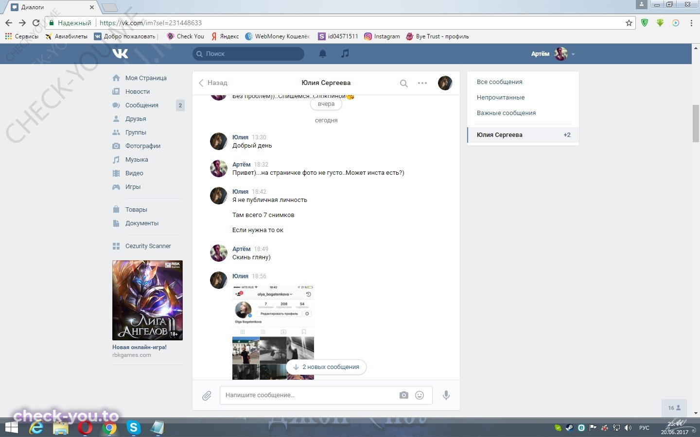Open the Яндекс bookmark

[x=225, y=36]
